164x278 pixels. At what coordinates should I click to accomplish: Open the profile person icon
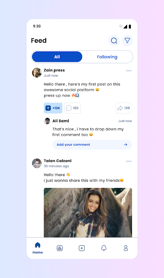click(126, 248)
